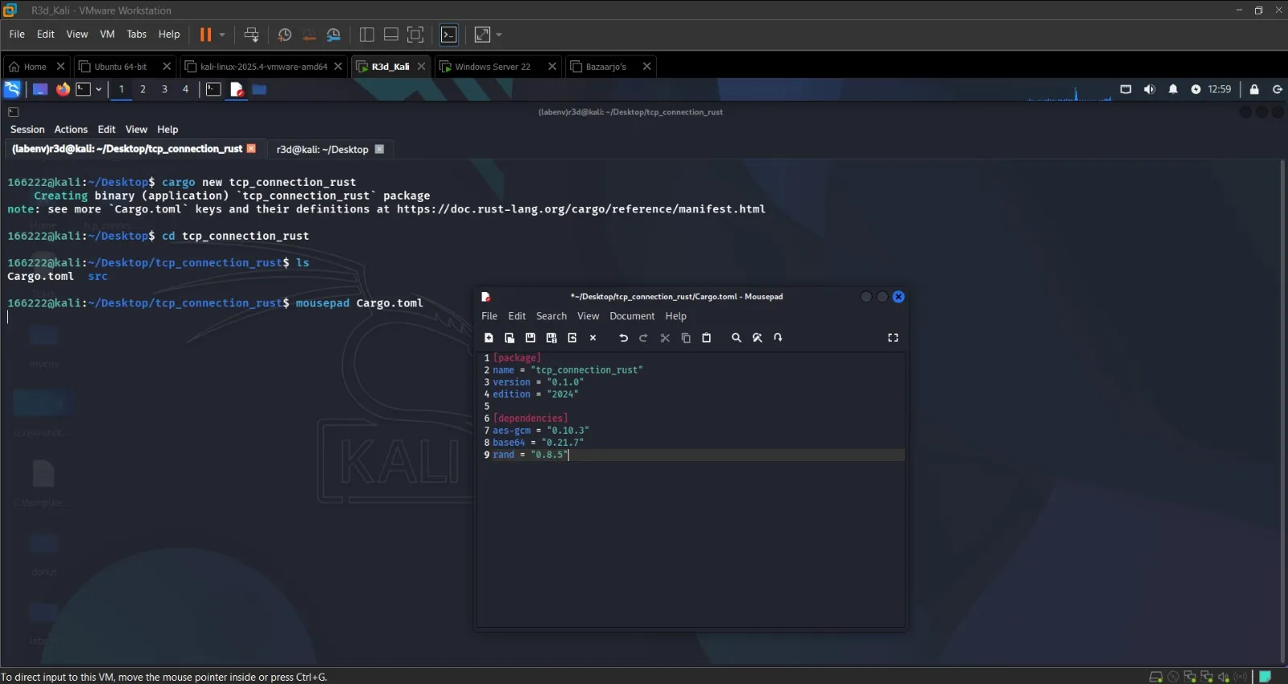
Task: Click the lock screen padlock icon
Action: coord(1254,89)
